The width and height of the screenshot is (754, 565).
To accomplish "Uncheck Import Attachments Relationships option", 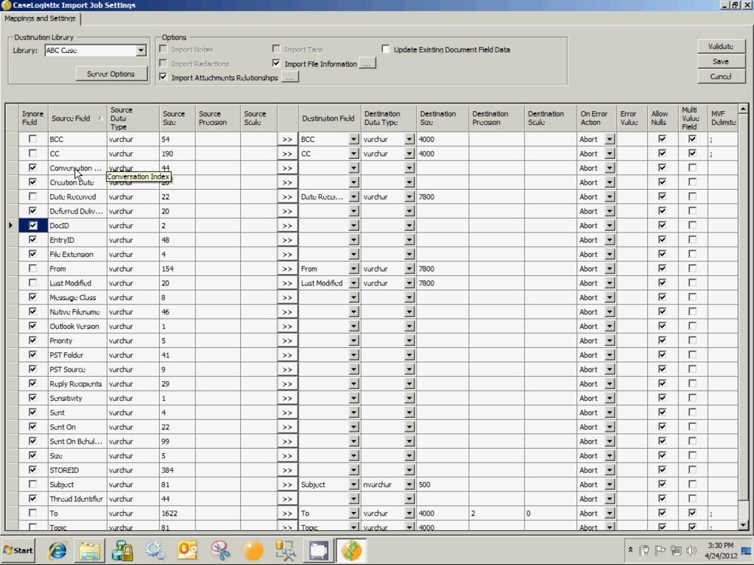I will coord(163,77).
